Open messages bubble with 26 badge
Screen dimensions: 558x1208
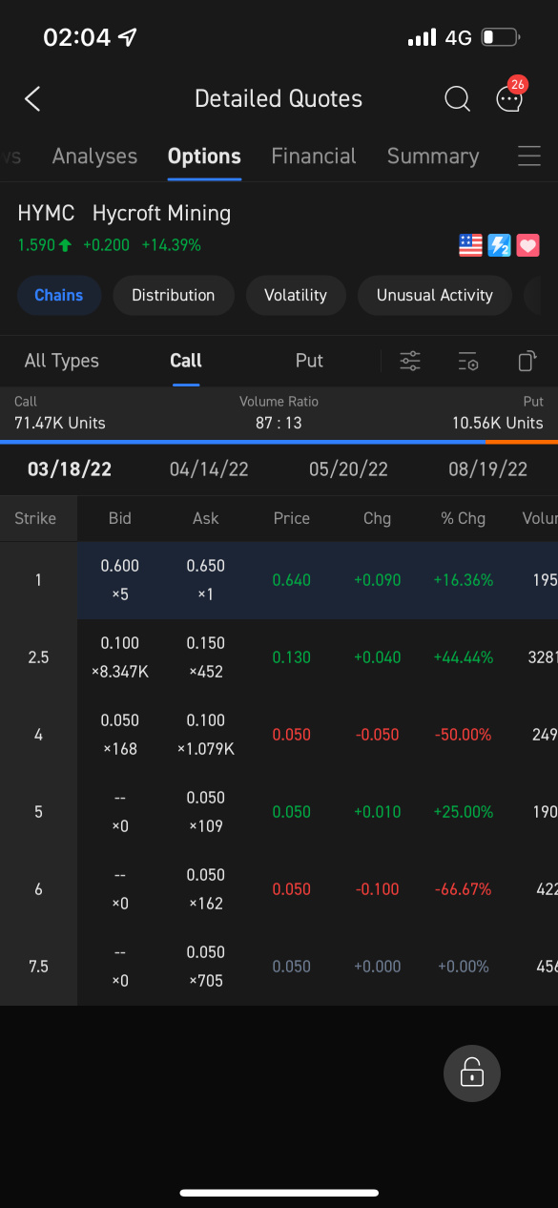(510, 96)
